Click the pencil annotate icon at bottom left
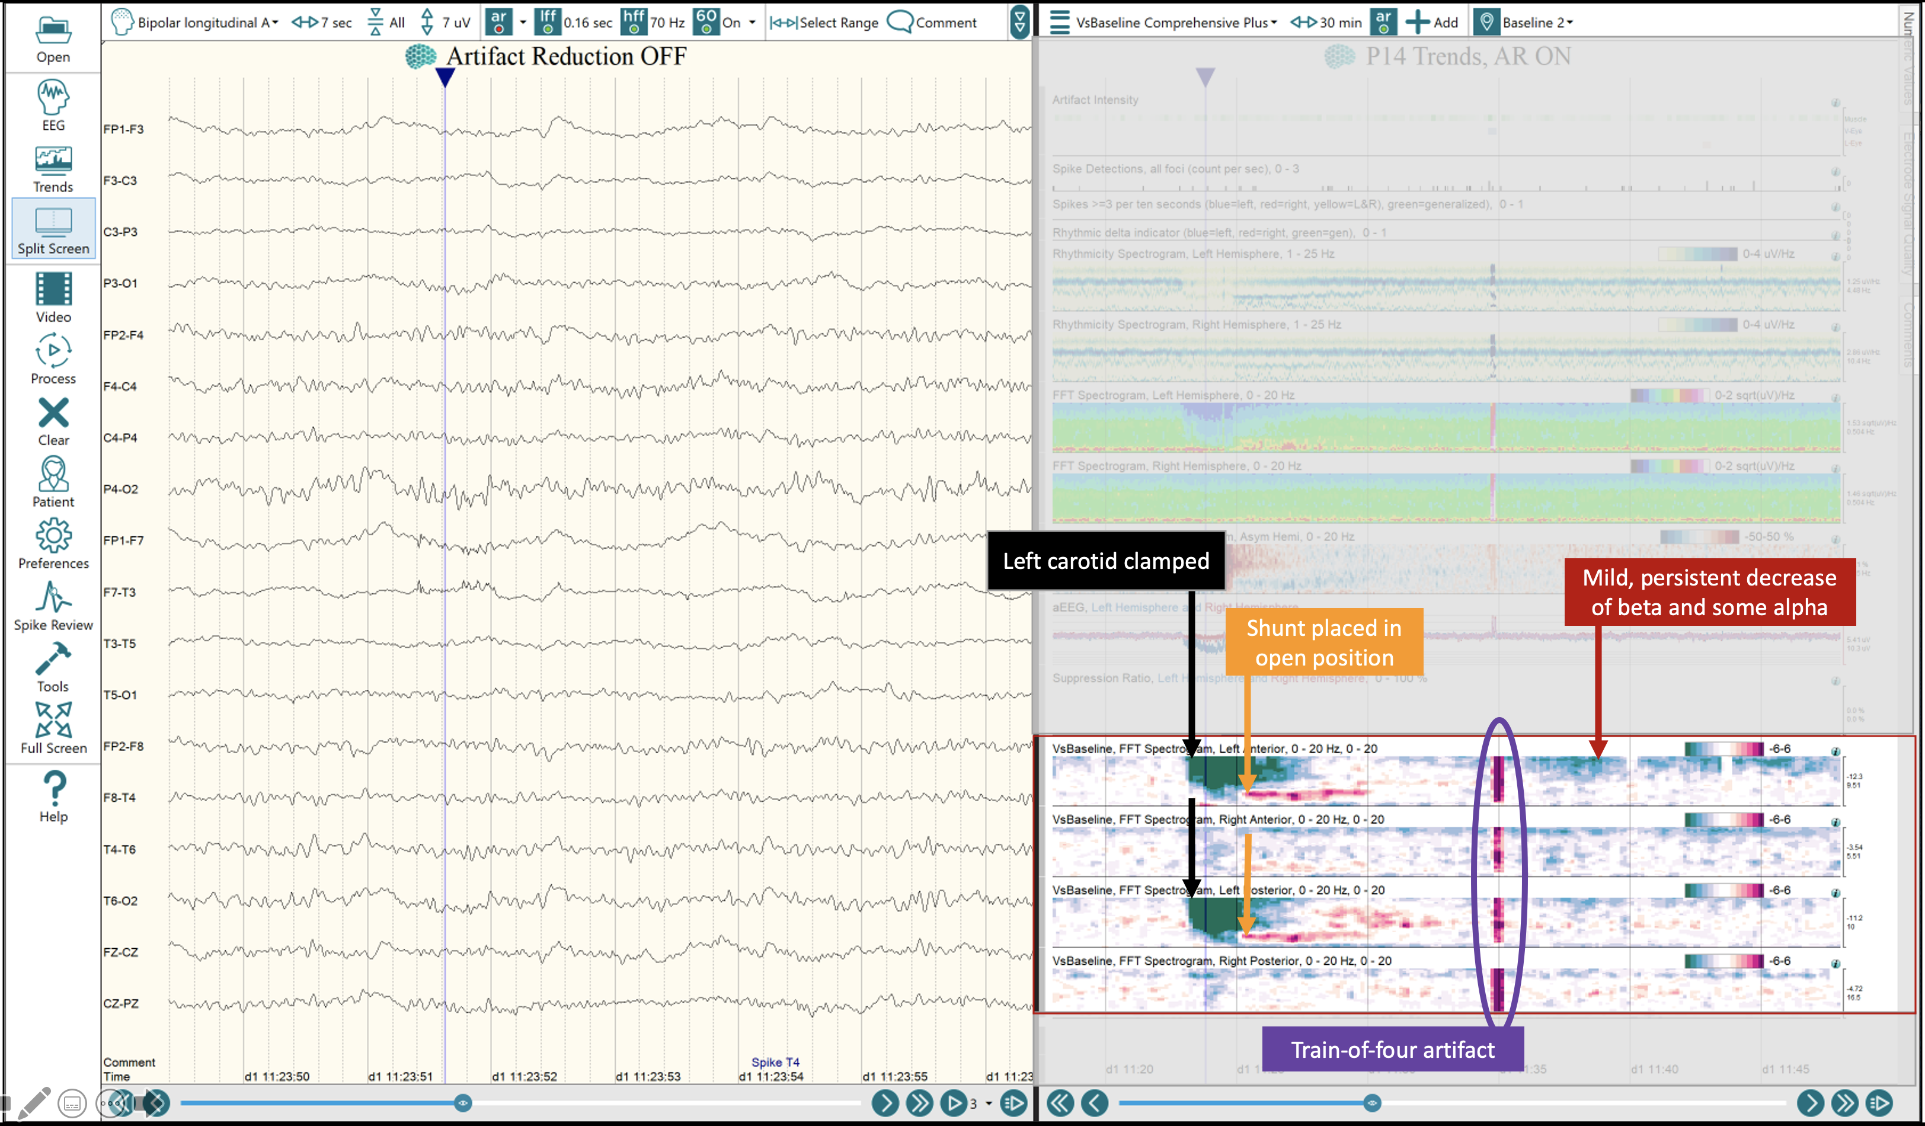Screen dimensions: 1925x1126 pos(34,1104)
